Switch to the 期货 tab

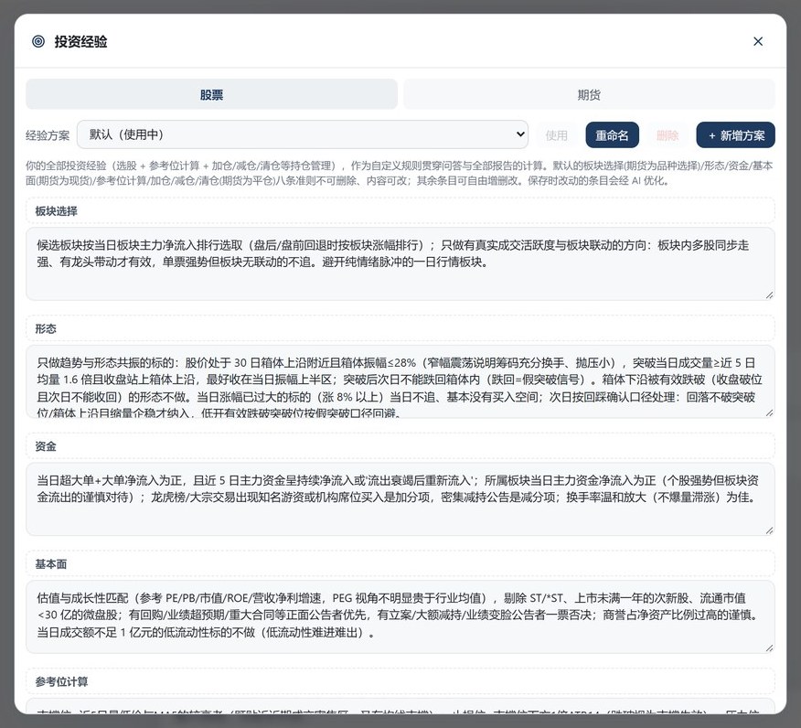(x=589, y=94)
